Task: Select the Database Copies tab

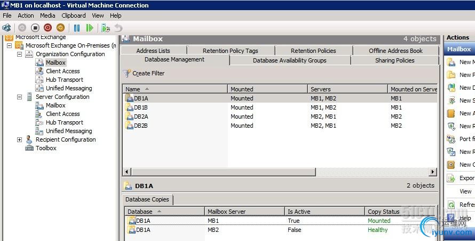Action: click(147, 199)
